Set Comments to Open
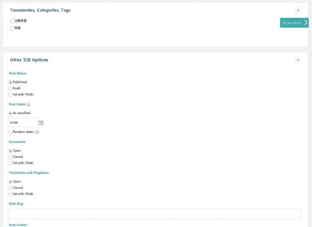The height and width of the screenshot is (227, 312). [10, 151]
